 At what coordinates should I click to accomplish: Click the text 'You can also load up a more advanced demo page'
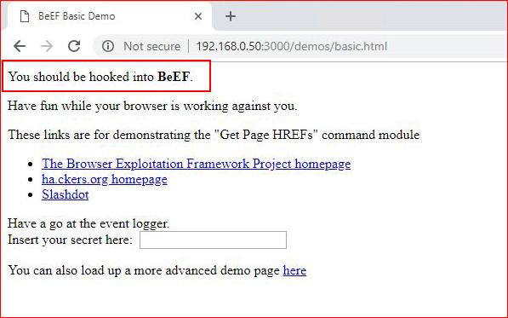144,270
